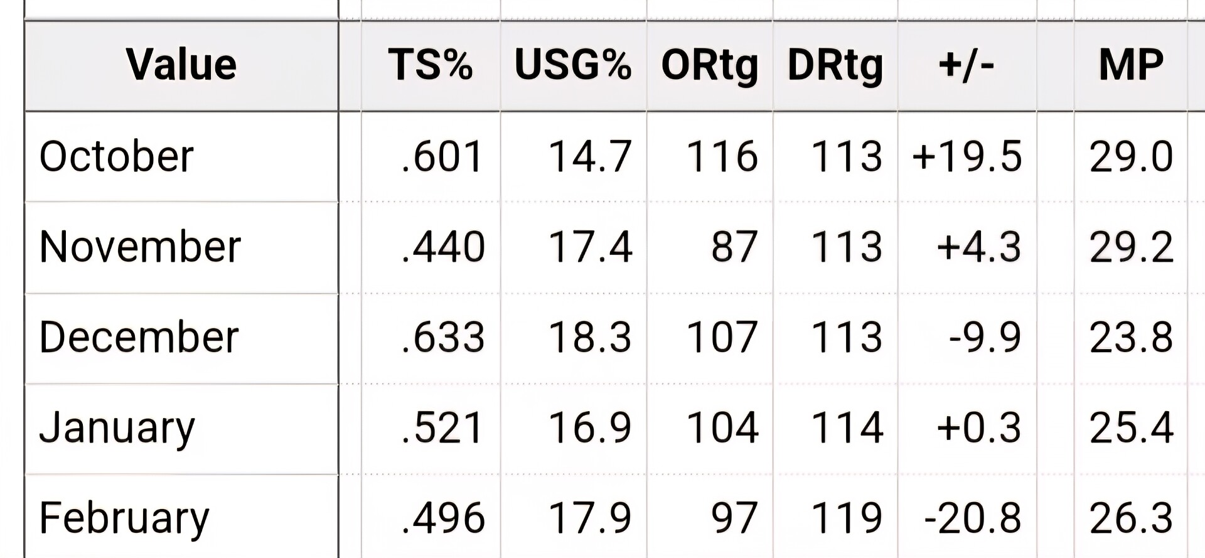
Task: Select February's 119 DRtg cell
Action: [x=847, y=518]
